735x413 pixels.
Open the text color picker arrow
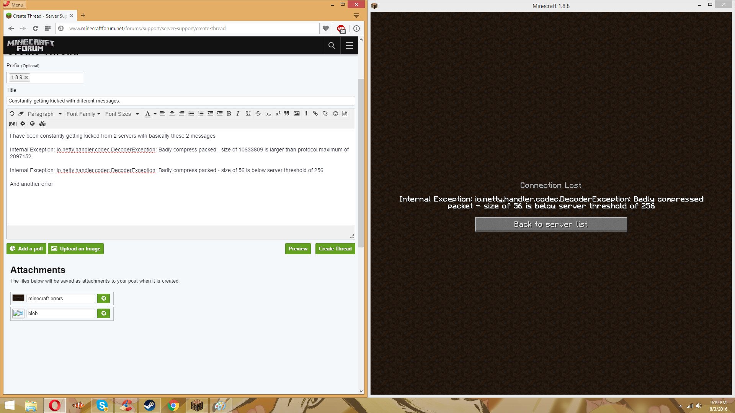(x=155, y=114)
